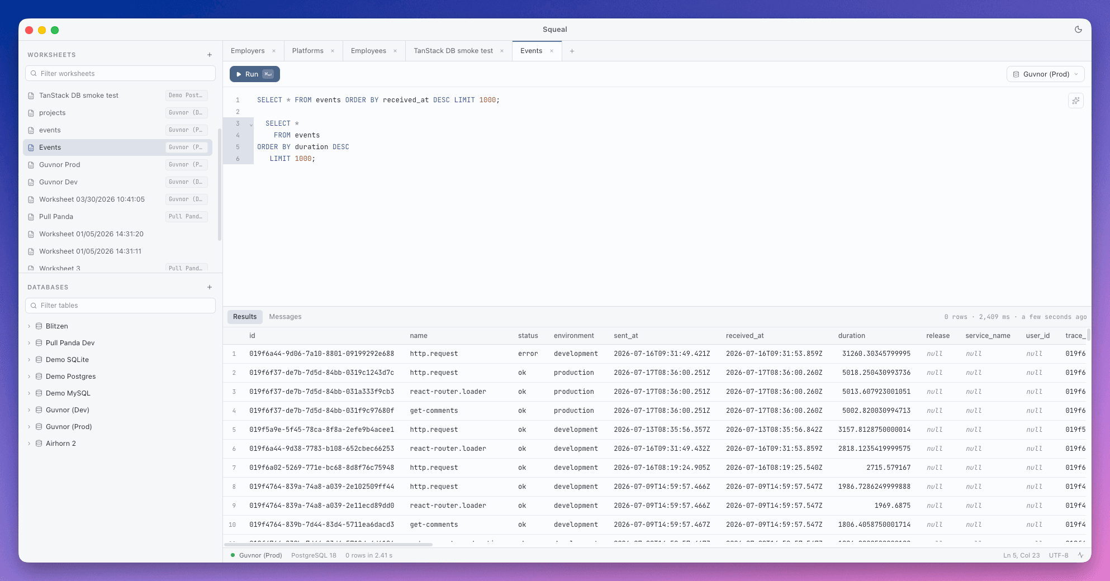Click UTF-8 encoding in status bar

(1058, 555)
